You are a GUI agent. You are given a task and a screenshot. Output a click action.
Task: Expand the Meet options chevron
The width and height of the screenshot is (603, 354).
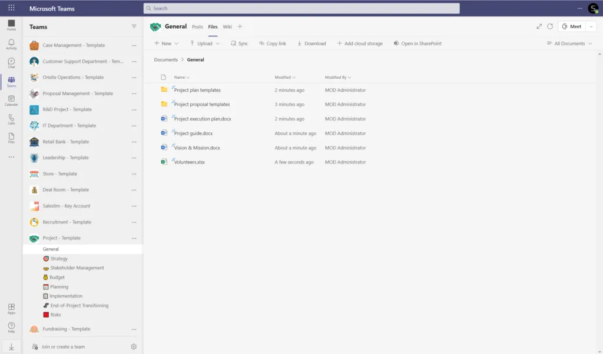click(591, 26)
